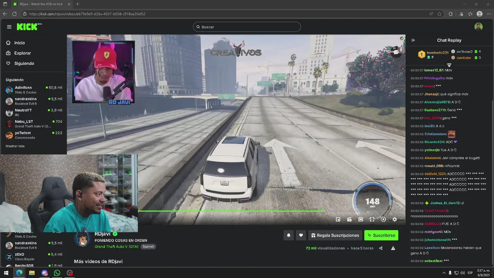
Task: Click RDjavi channel name
Action: click(103, 234)
